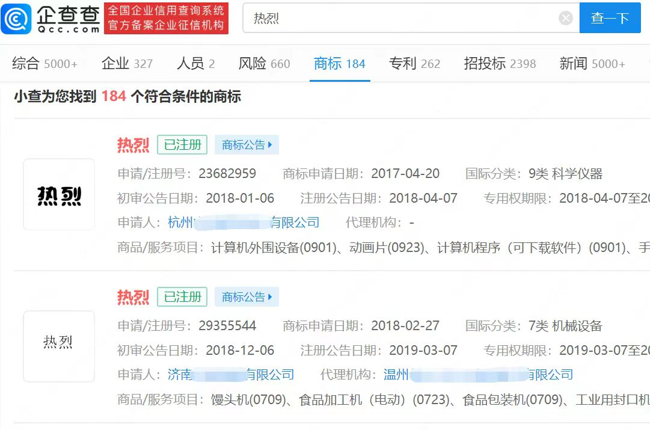Click the Qcc logo icon
Viewport: 650px width, 430px height.
coord(17,19)
